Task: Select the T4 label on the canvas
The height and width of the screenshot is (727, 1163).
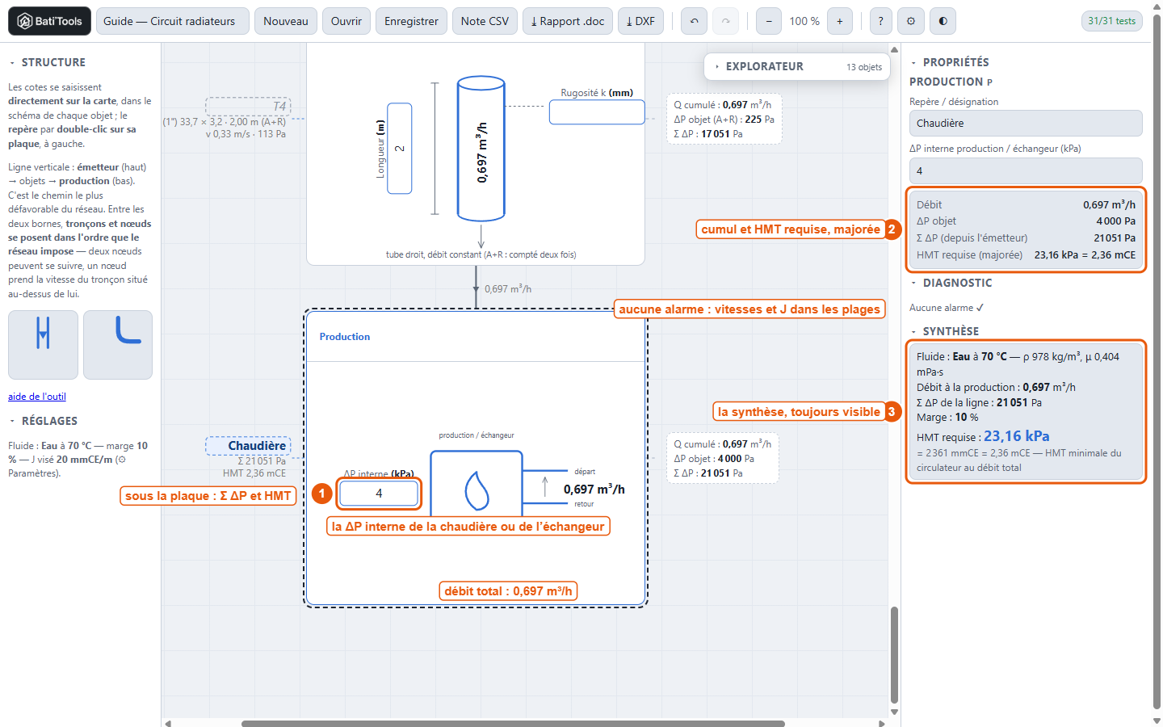Action: click(249, 107)
